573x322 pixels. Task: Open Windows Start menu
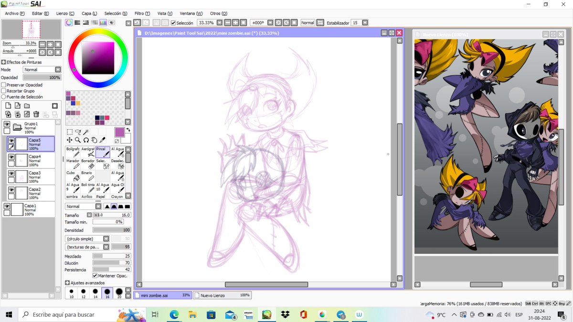[x=9, y=314]
